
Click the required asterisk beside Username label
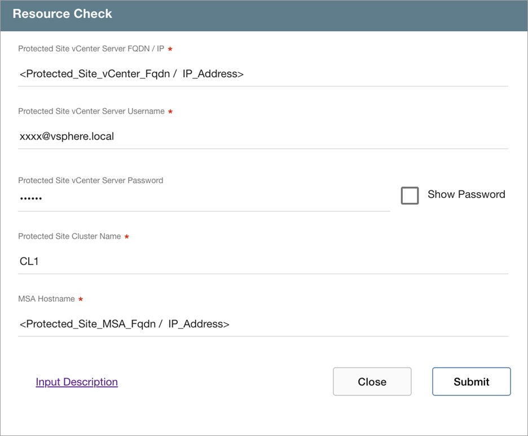171,112
